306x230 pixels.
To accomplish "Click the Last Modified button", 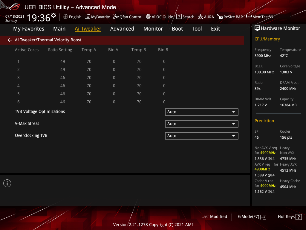I will 214,217.
